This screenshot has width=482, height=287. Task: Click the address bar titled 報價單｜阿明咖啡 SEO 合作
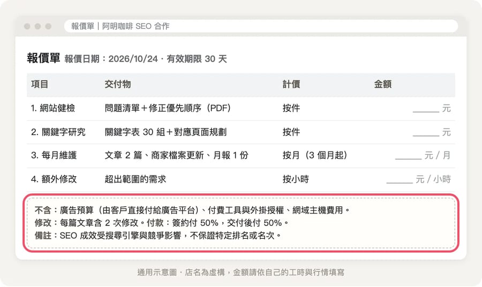click(x=261, y=26)
